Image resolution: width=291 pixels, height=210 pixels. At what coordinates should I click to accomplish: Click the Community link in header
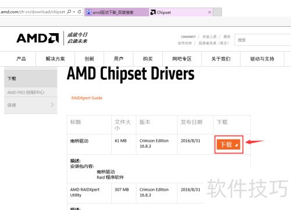[x=188, y=37]
